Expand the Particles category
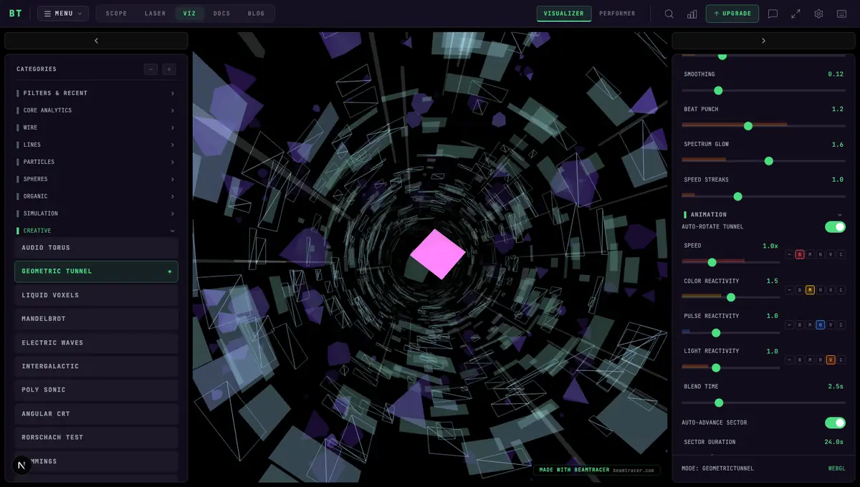The image size is (860, 487). 96,162
